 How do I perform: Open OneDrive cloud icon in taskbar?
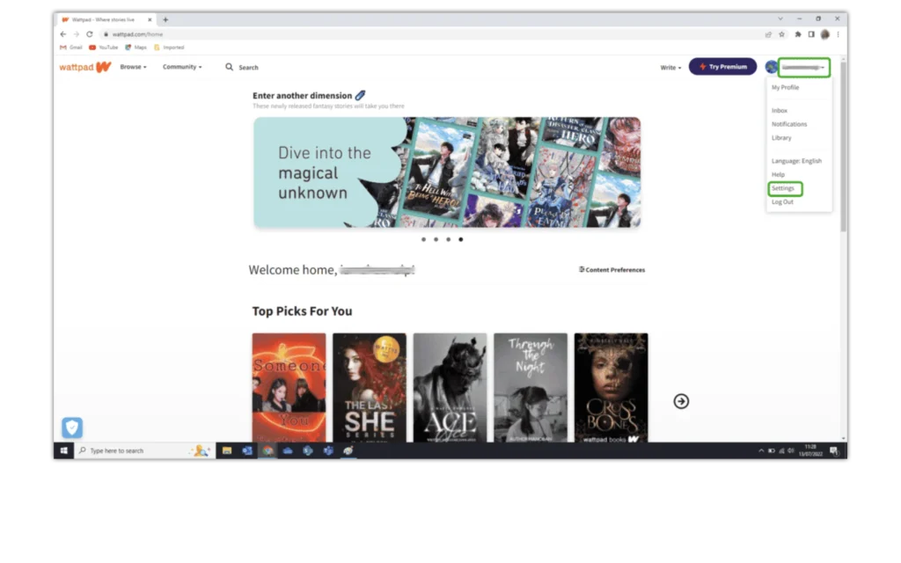[288, 451]
